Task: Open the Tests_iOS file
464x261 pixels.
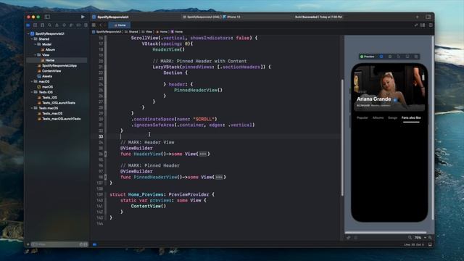Action: pyautogui.click(x=47, y=97)
